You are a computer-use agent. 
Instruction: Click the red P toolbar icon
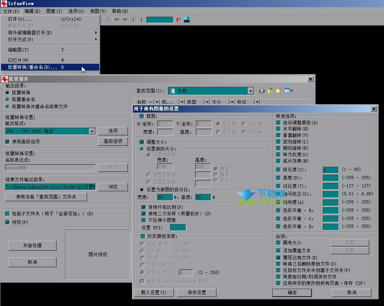178,20
